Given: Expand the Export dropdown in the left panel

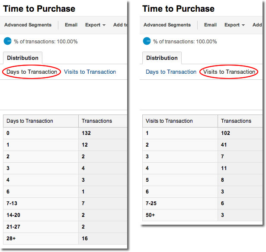Looking at the screenshot, I should pos(95,25).
